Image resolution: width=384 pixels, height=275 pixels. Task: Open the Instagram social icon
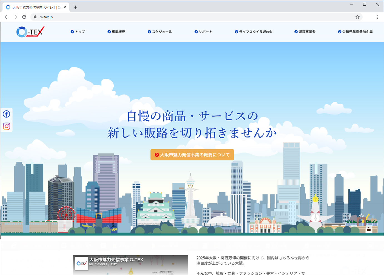[6, 126]
